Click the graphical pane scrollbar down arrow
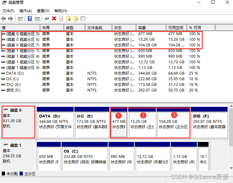The height and width of the screenshot is (183, 233). coord(231,168)
